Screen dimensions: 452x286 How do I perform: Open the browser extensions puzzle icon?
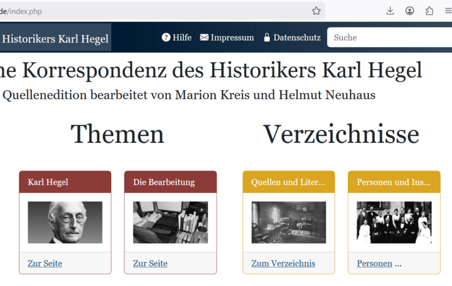click(x=429, y=11)
